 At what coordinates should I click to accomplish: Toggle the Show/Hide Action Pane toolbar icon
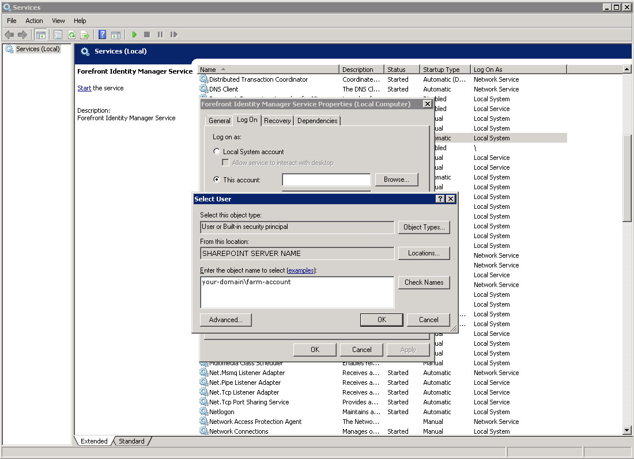116,35
